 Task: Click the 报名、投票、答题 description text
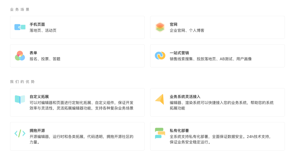tap(45, 59)
